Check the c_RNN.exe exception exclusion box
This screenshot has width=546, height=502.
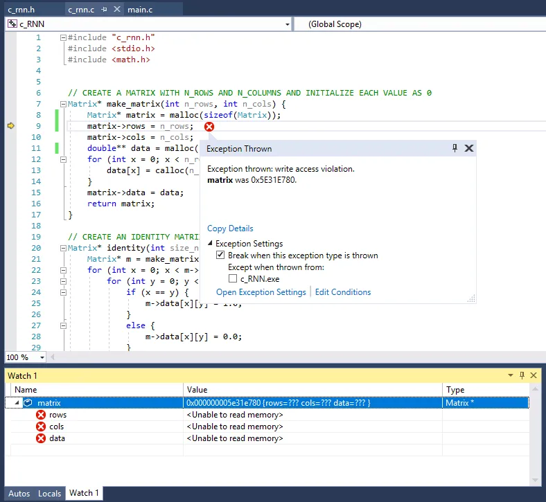234,278
